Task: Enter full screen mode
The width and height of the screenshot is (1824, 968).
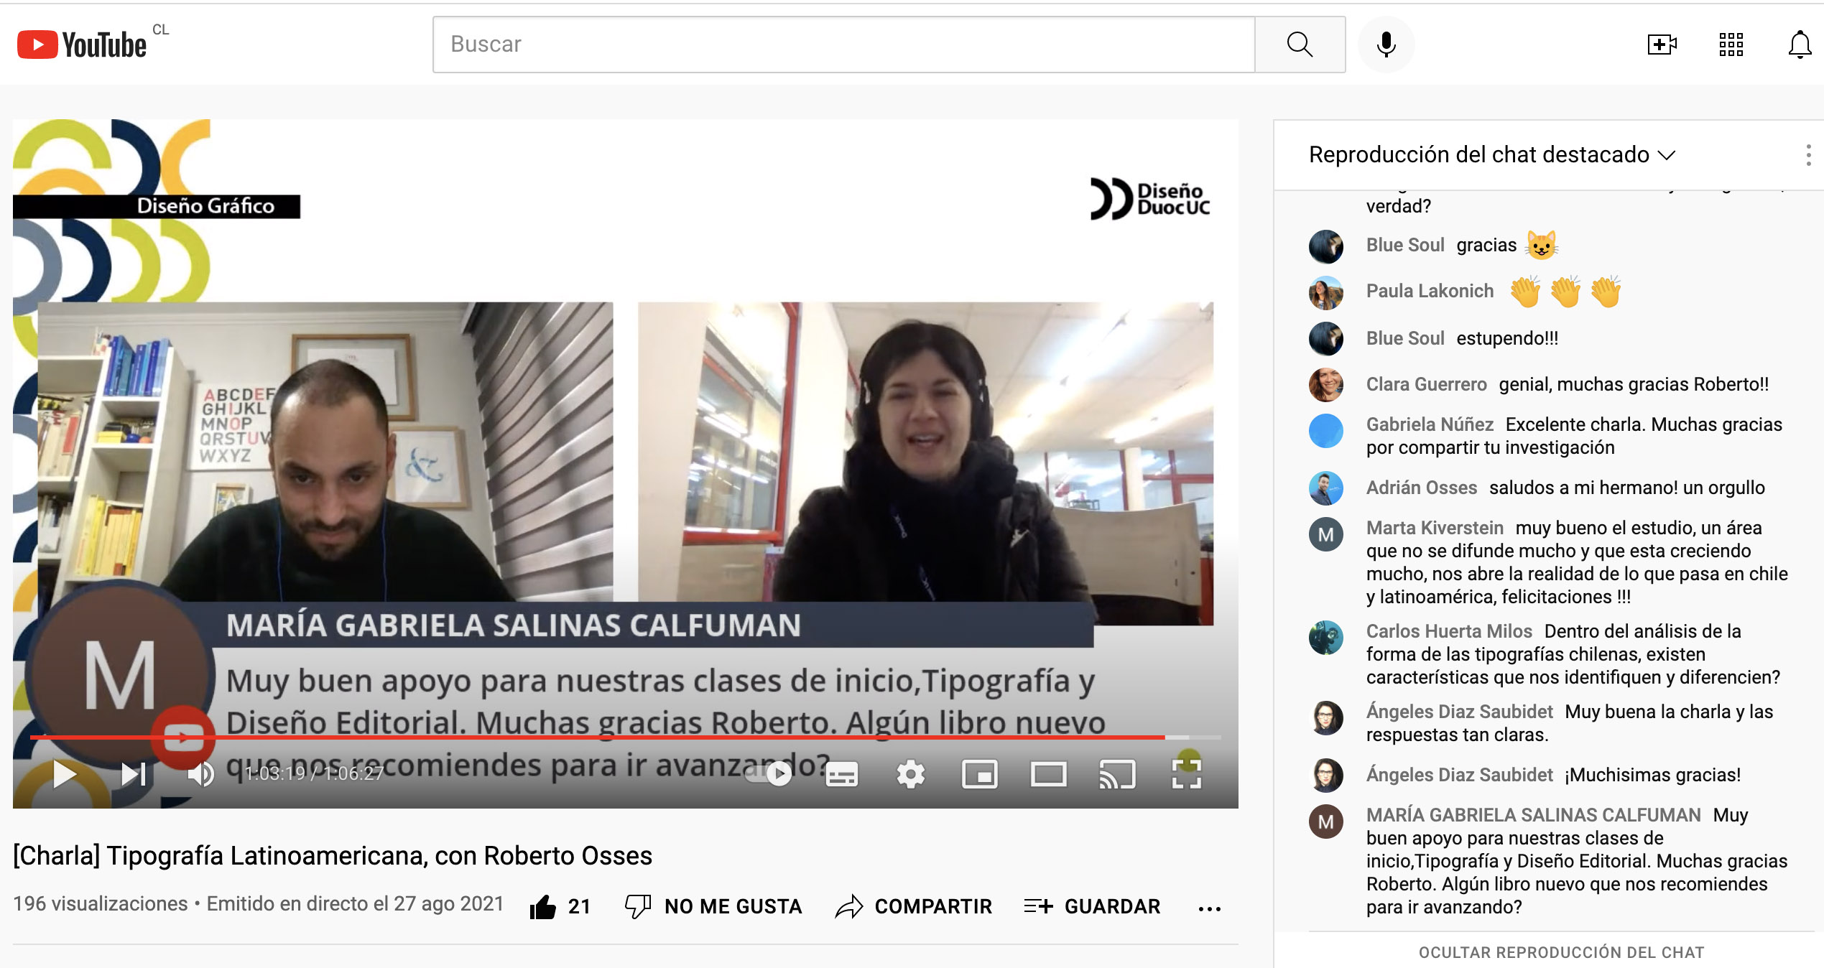Action: click(x=1186, y=774)
